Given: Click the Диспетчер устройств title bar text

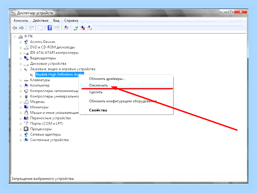Looking at the screenshot, I should tap(35, 13).
